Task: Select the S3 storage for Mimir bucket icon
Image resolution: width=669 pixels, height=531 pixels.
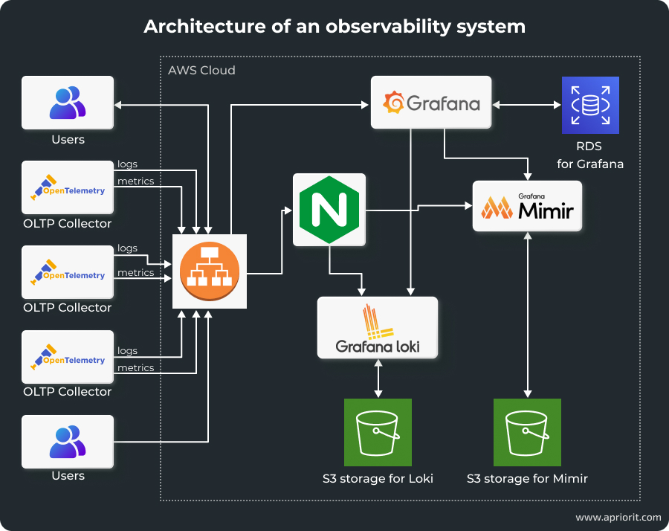Action: click(x=527, y=432)
